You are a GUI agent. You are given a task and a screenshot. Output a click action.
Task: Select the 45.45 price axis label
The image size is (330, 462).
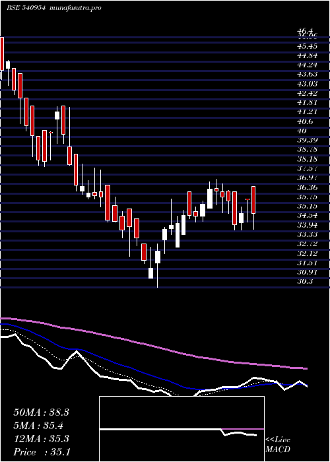(x=308, y=46)
